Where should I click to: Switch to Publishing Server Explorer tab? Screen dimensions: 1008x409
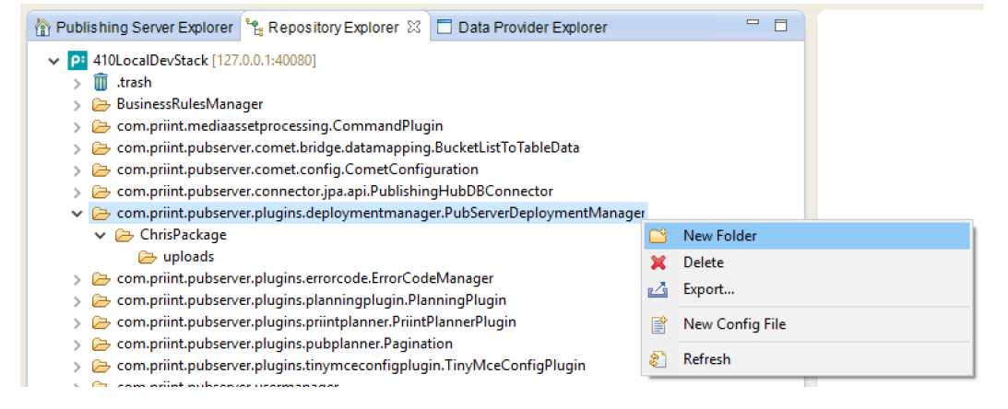point(135,28)
